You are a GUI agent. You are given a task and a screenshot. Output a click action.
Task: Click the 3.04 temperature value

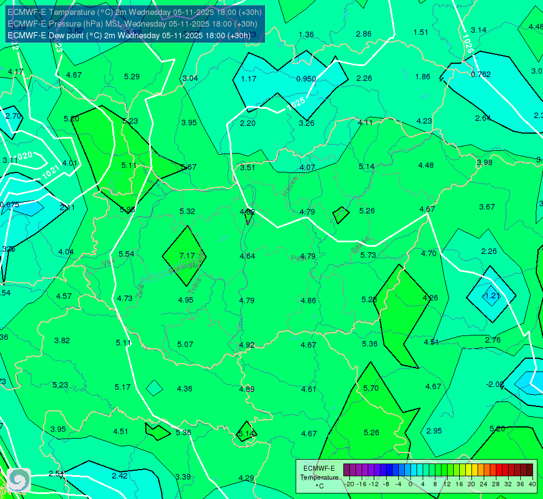click(190, 78)
